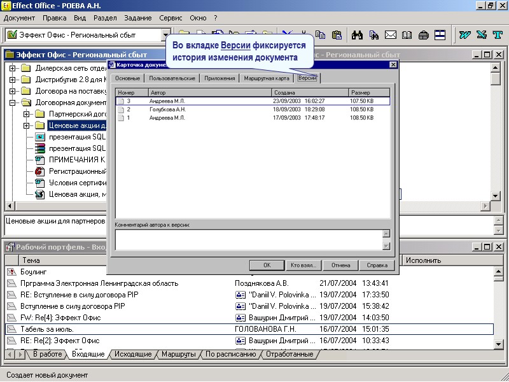
Task: Click the Word icon of 'ПРИМЕЧАНИЯ К'
Action: pos(40,160)
